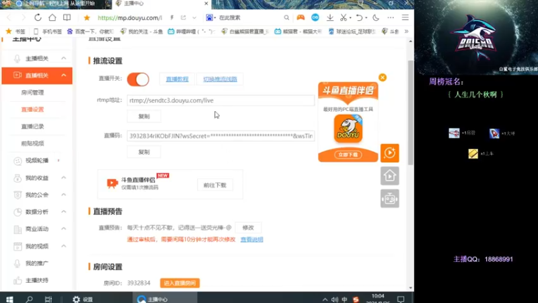Click the lightning speed mode icon
Screen dimensions: 538x303
172,18
